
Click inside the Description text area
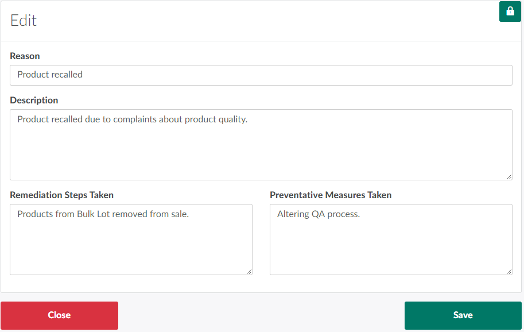click(x=261, y=149)
